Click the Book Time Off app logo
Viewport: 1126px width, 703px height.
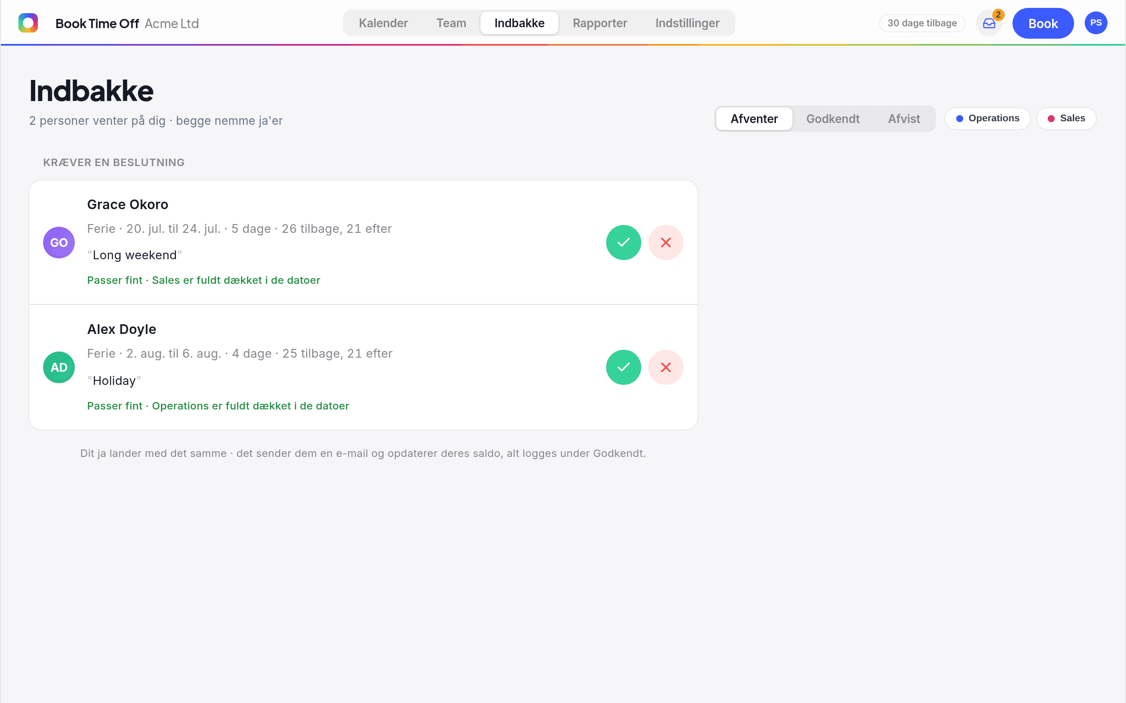(28, 23)
